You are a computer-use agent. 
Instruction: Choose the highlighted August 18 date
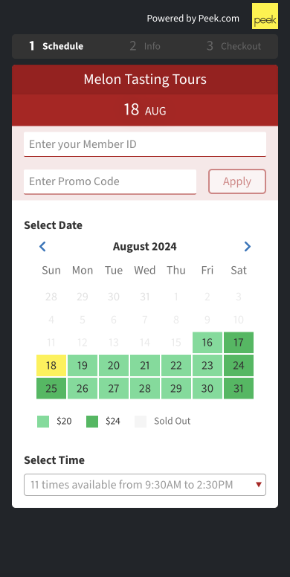(x=51, y=365)
